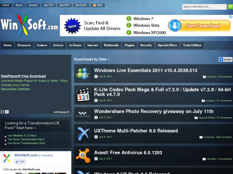Image resolution: width=233 pixels, height=174 pixels.
Task: Click the folder icon next to In-House category
Action: click(x=201, y=137)
